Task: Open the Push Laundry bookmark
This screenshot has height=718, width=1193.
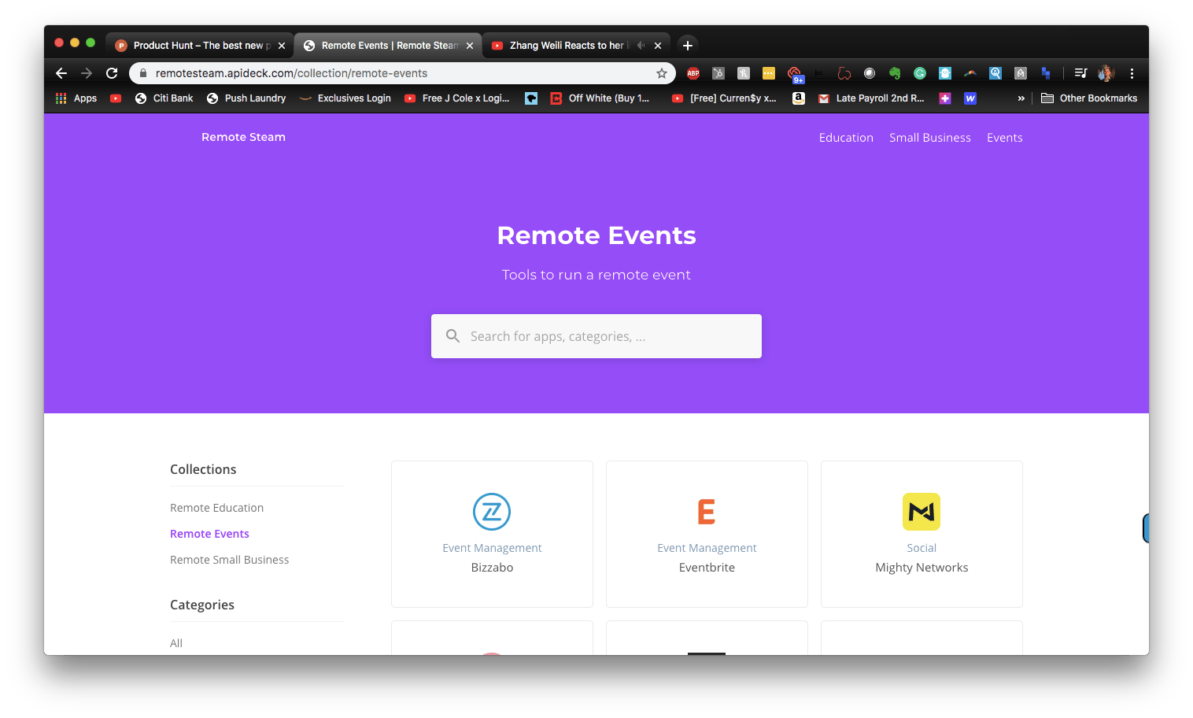Action: pos(246,98)
